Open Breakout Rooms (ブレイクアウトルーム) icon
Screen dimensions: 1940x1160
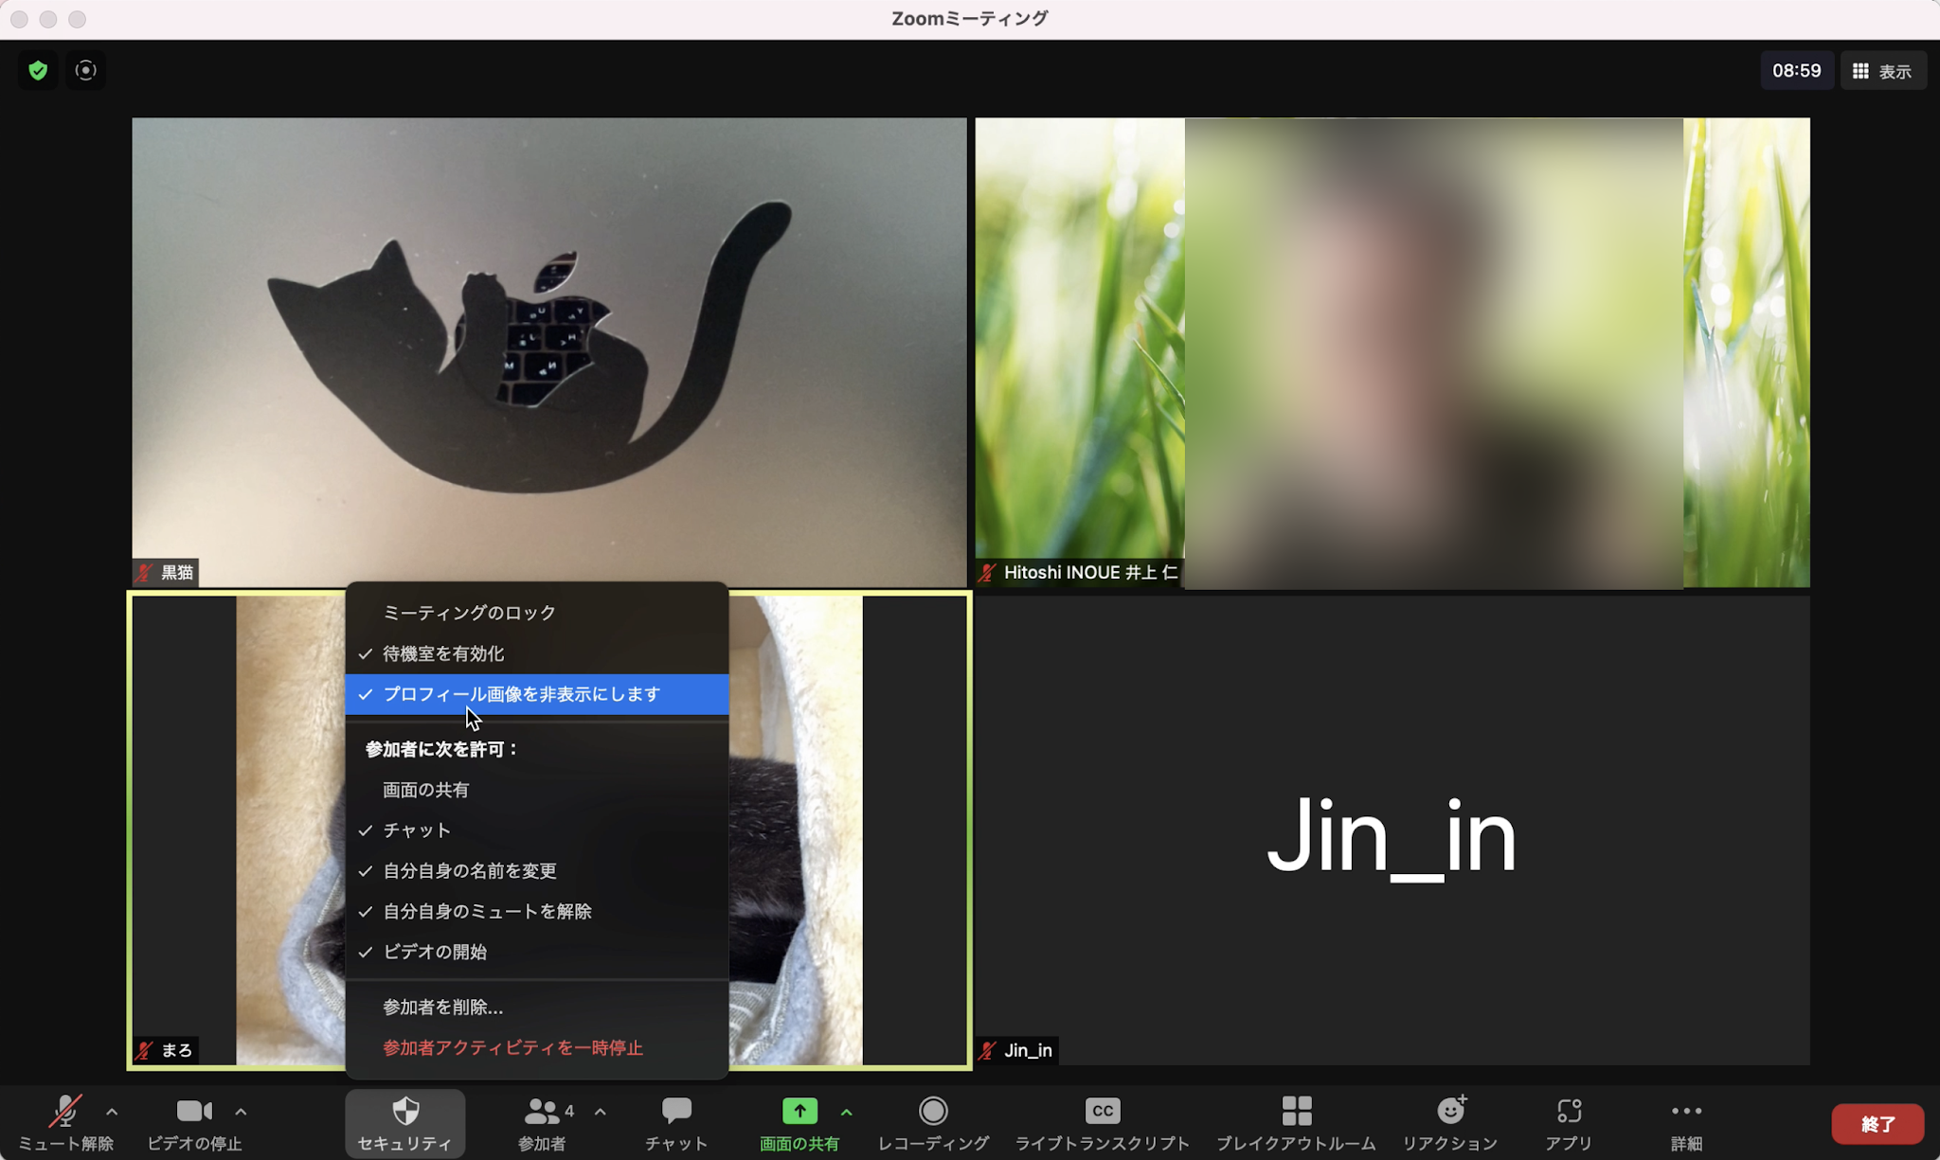(1296, 1111)
